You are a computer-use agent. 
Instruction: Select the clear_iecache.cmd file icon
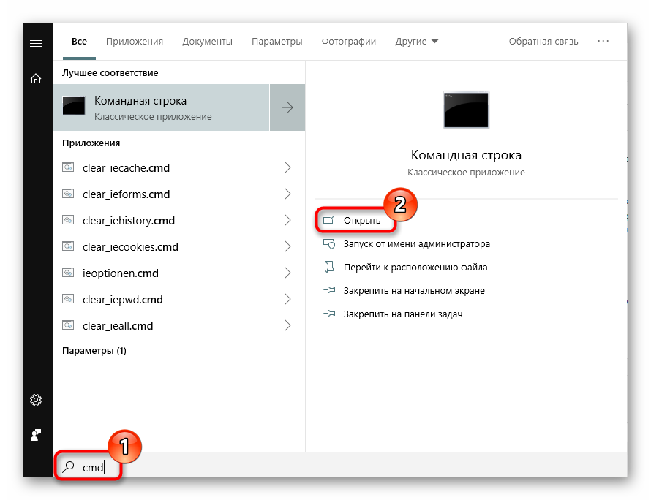tap(67, 167)
